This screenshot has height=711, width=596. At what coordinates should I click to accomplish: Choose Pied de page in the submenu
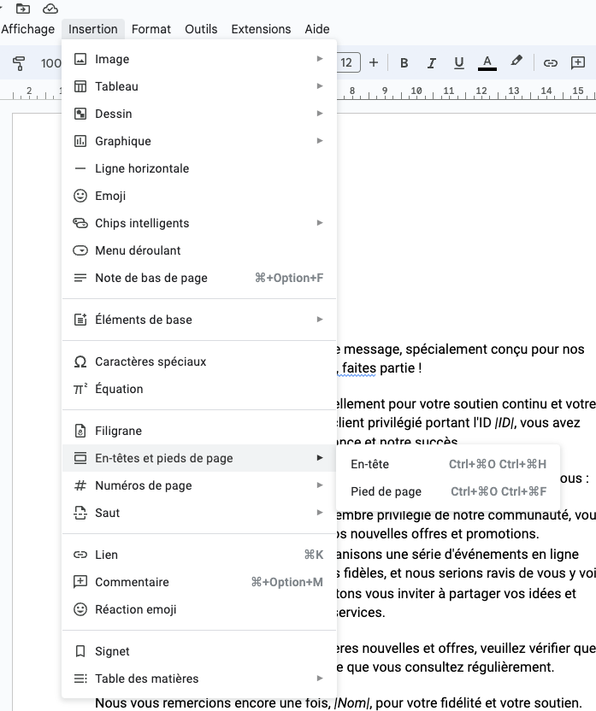(448, 491)
